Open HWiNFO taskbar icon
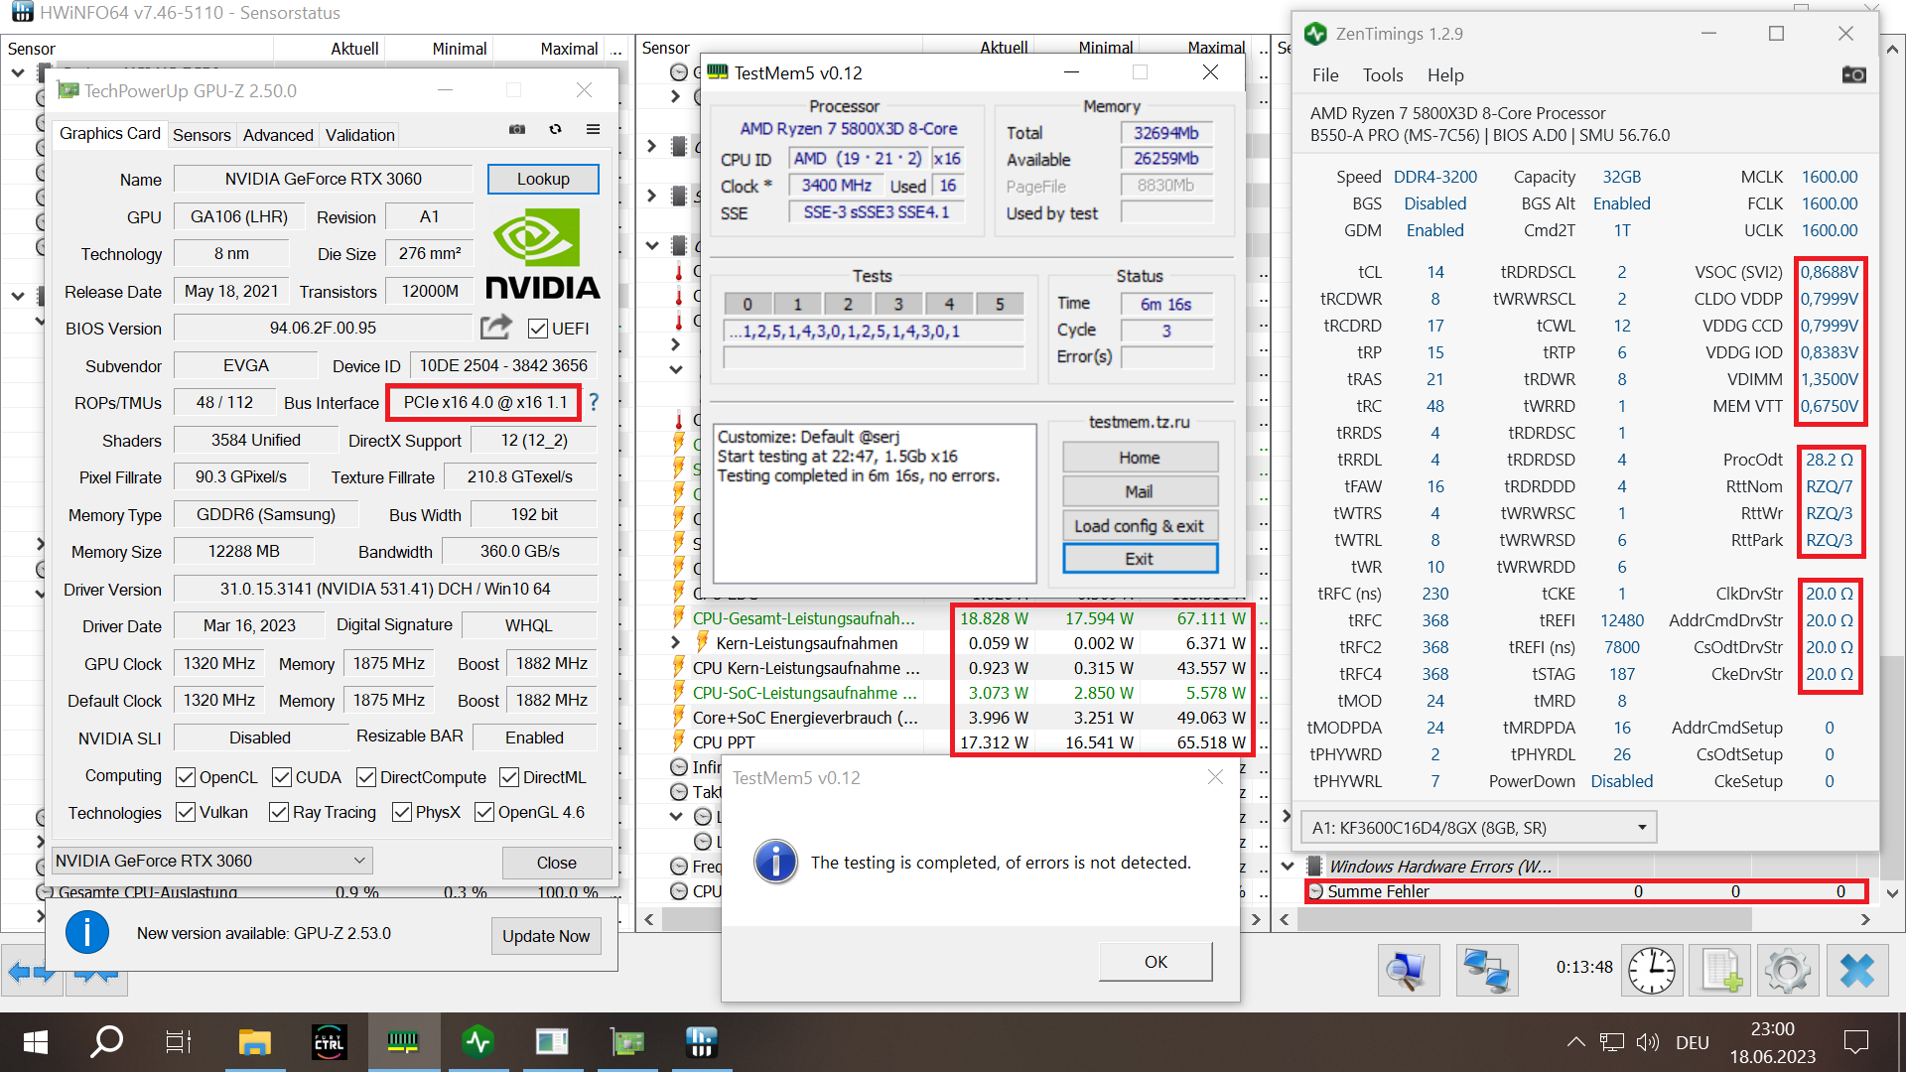This screenshot has width=1906, height=1072. pyautogui.click(x=701, y=1042)
